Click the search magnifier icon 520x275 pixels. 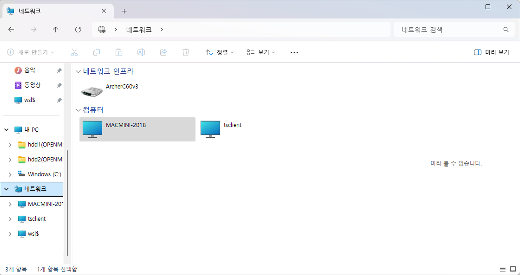pyautogui.click(x=506, y=30)
